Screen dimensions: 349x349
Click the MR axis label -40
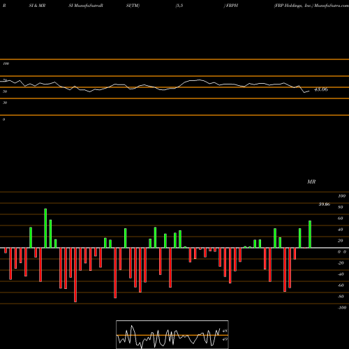(x=341, y=274)
